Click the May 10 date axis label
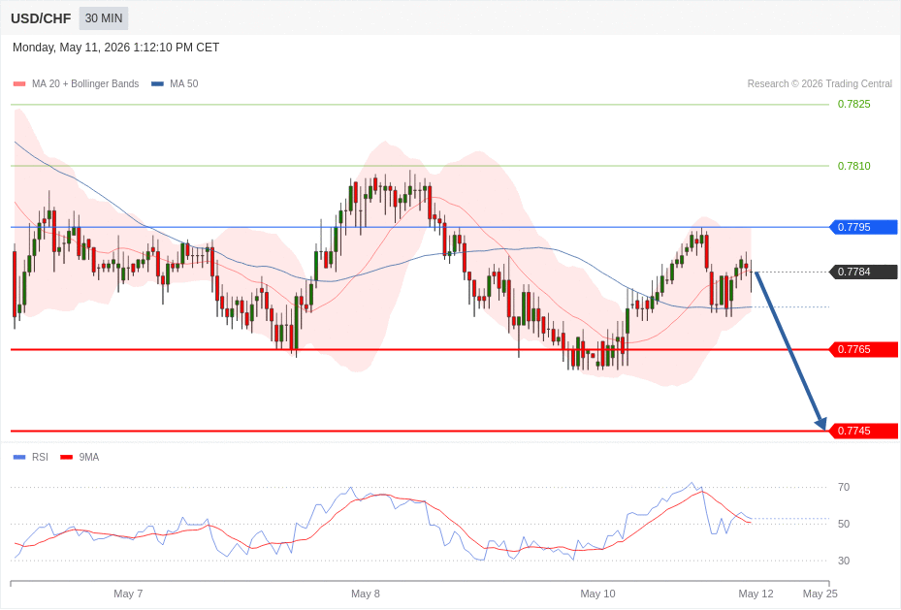This screenshot has height=610, width=901. 597,594
